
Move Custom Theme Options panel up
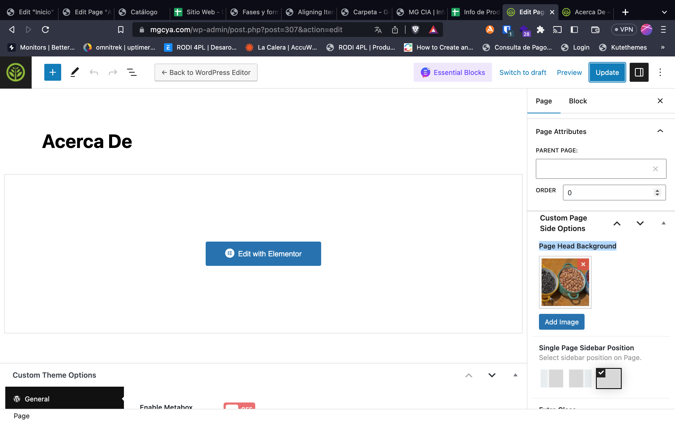point(469,375)
